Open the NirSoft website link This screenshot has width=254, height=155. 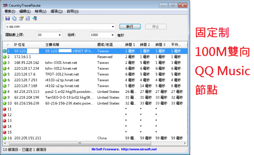[139, 149]
